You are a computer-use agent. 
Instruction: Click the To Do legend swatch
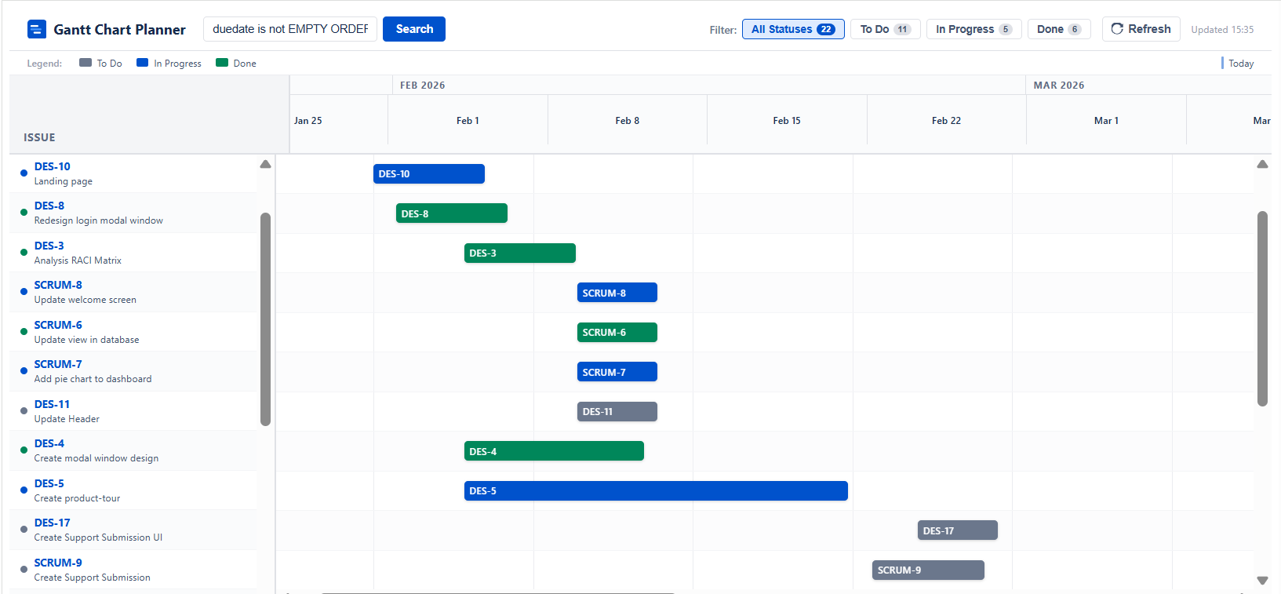coord(86,63)
